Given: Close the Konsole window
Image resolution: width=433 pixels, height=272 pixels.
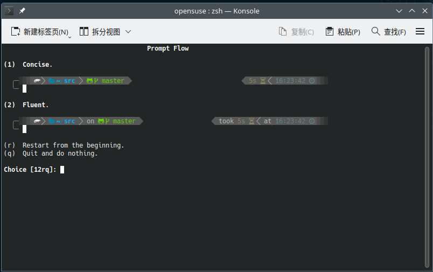Looking at the screenshot, I should [425, 11].
